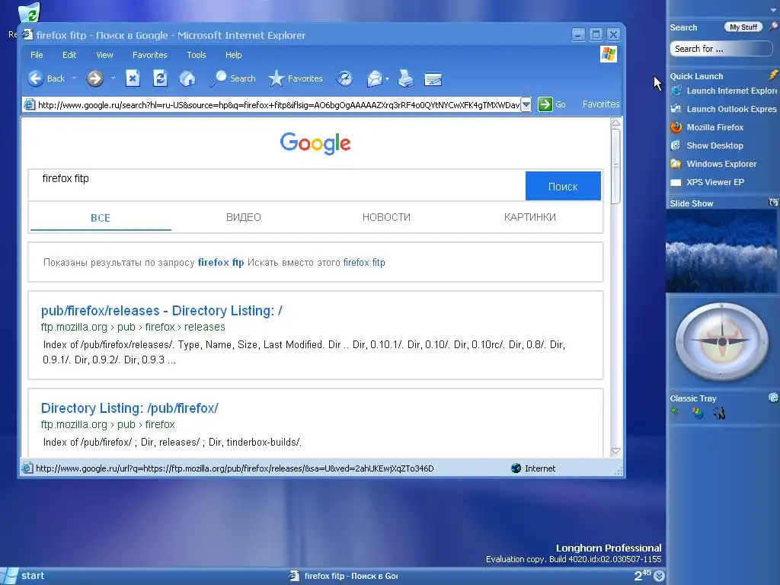Search instead for the firefox fitp link
Screen dimensions: 780x585
(x=364, y=262)
